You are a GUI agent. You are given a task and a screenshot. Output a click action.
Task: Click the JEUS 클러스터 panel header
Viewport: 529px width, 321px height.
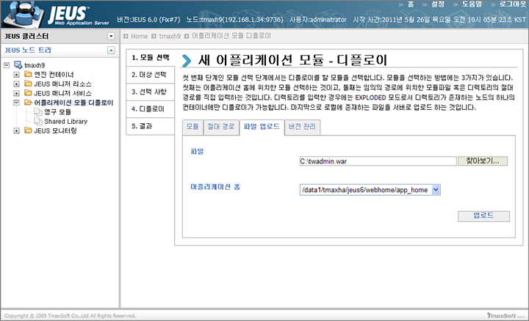click(60, 36)
